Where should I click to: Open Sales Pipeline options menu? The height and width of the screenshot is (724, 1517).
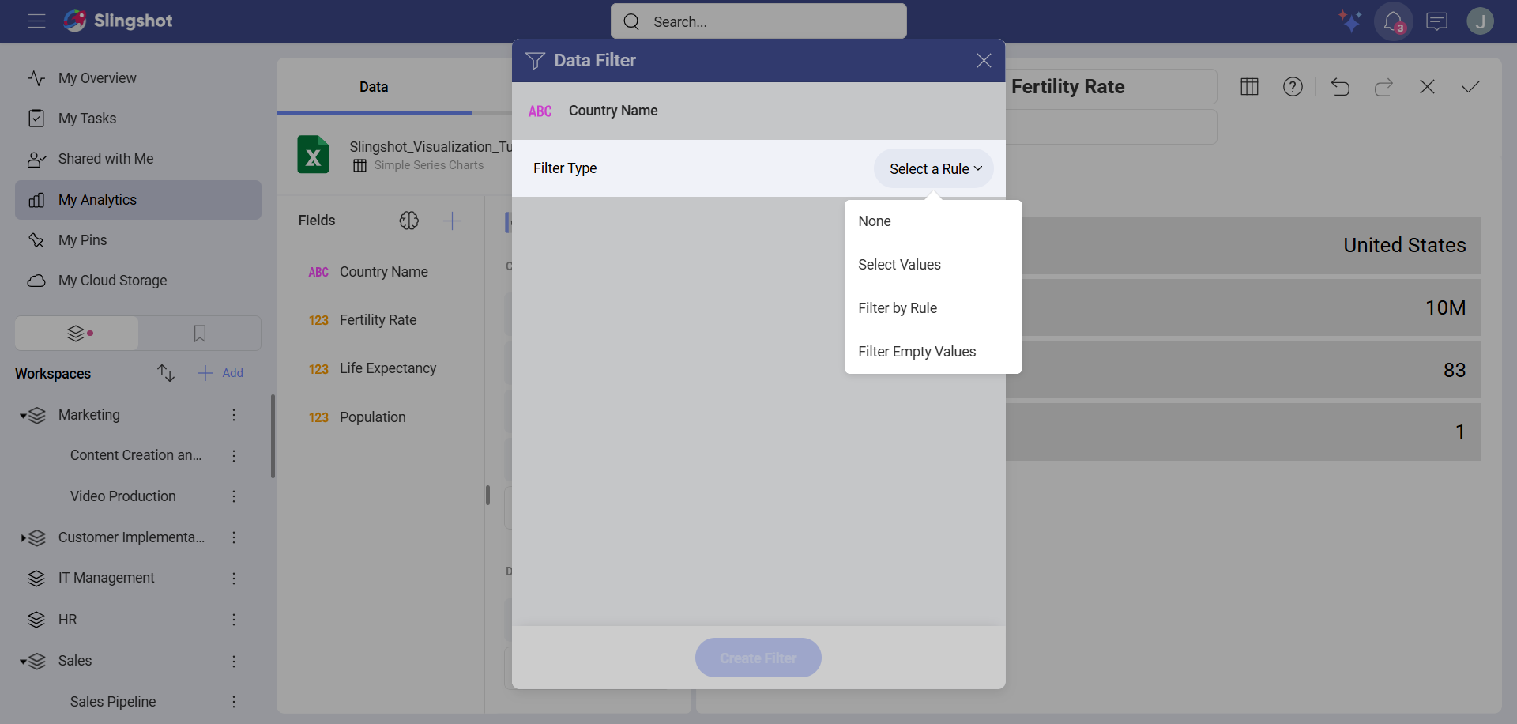[x=234, y=702]
